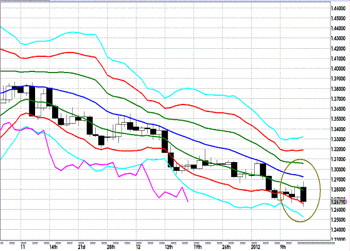Click the 1.33000 price axis label
Screen dimensions: 350x251
pyautogui.click(x=338, y=139)
